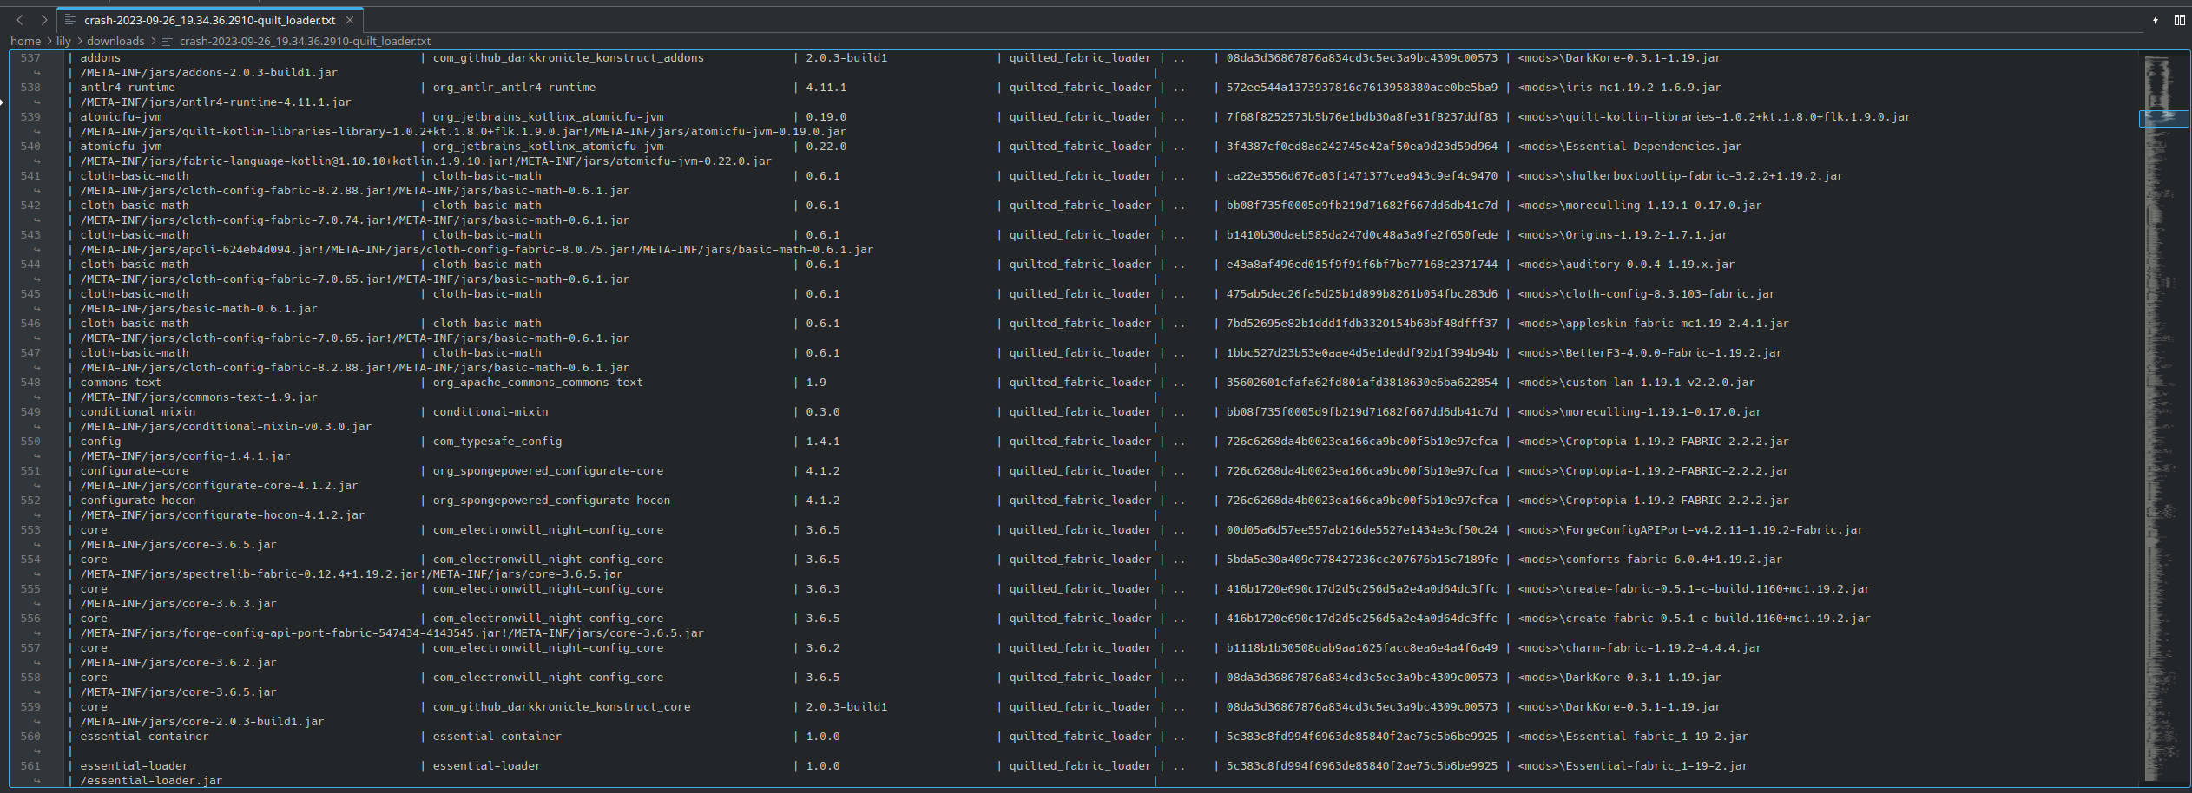This screenshot has height=793, width=2192.
Task: Click the crash log filename in the breadcrumb
Action: (x=304, y=41)
